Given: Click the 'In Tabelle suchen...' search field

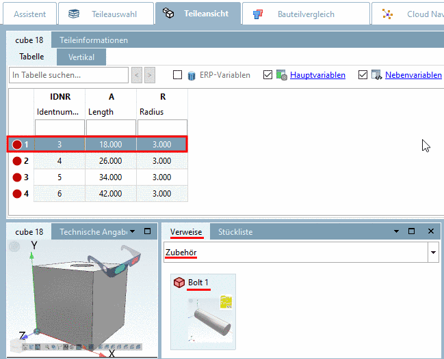Looking at the screenshot, I should click(x=69, y=75).
